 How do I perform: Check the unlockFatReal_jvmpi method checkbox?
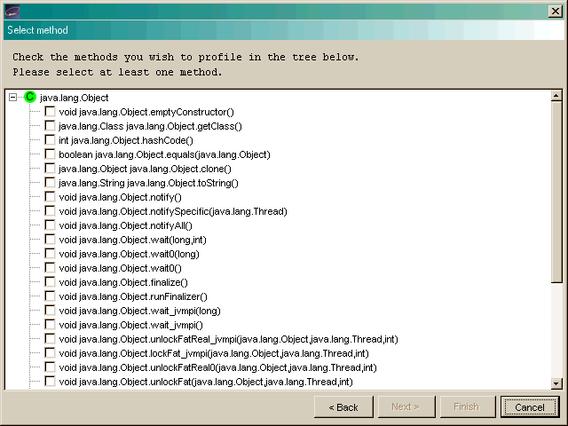click(x=50, y=339)
